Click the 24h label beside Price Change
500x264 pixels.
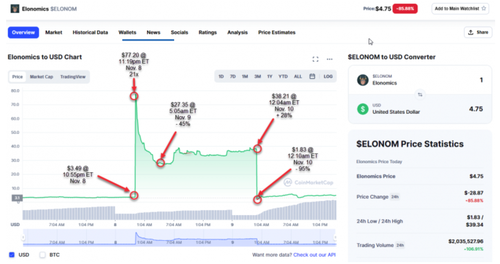click(395, 197)
